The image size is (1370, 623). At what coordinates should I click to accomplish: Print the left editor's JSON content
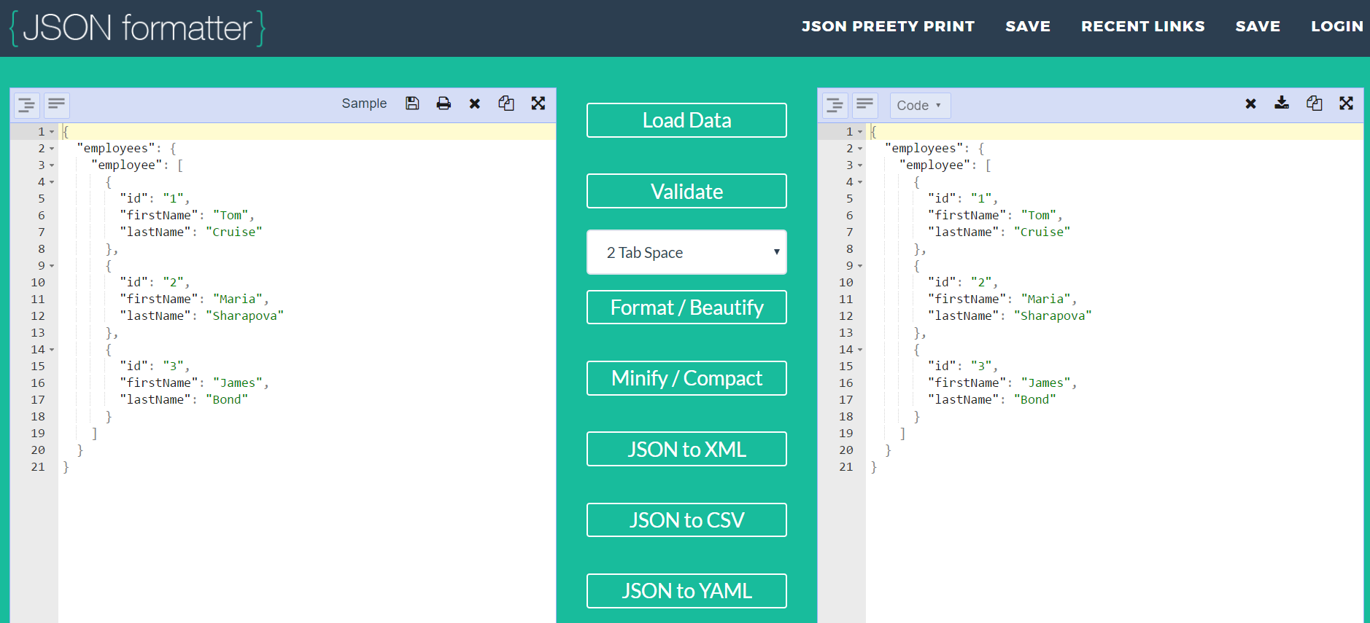(444, 103)
